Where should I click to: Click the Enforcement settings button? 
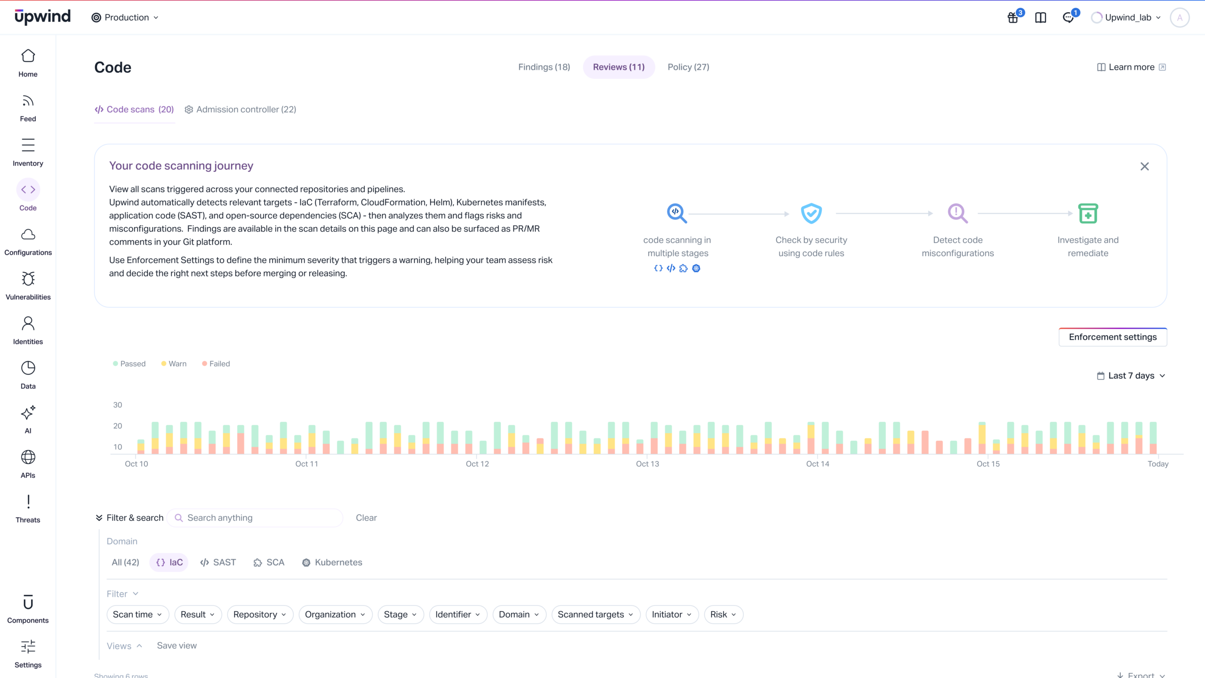point(1112,337)
